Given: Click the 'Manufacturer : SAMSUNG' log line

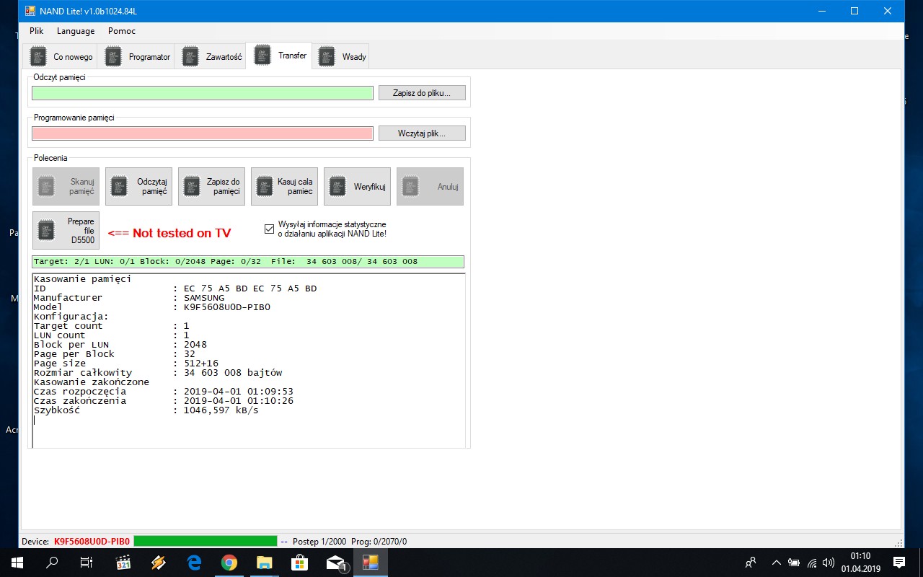Looking at the screenshot, I should pos(129,298).
